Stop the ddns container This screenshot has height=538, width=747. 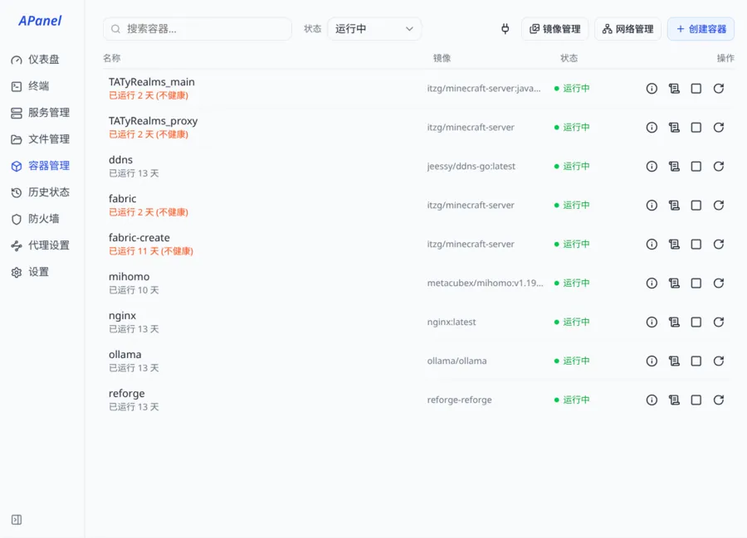(x=696, y=167)
